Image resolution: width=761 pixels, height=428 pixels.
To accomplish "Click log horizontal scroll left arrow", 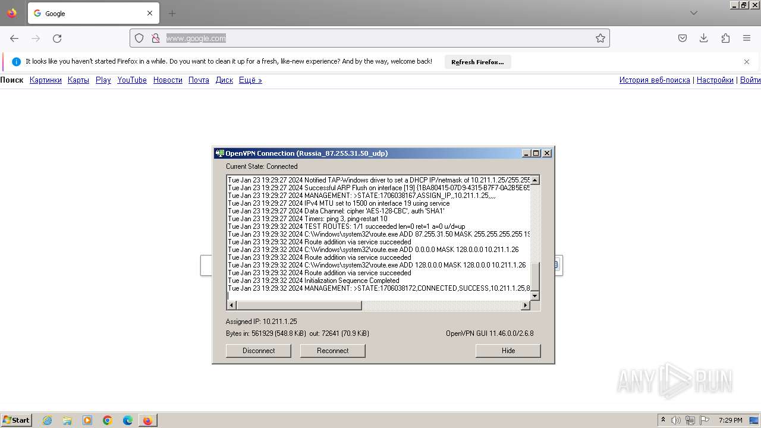I will tap(231, 306).
